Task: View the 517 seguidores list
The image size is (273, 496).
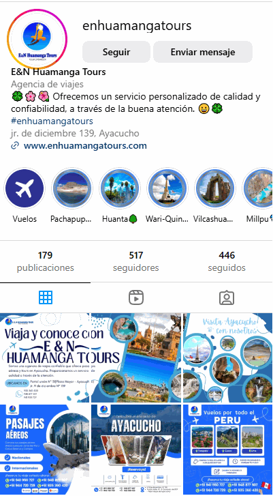Action: (136, 261)
